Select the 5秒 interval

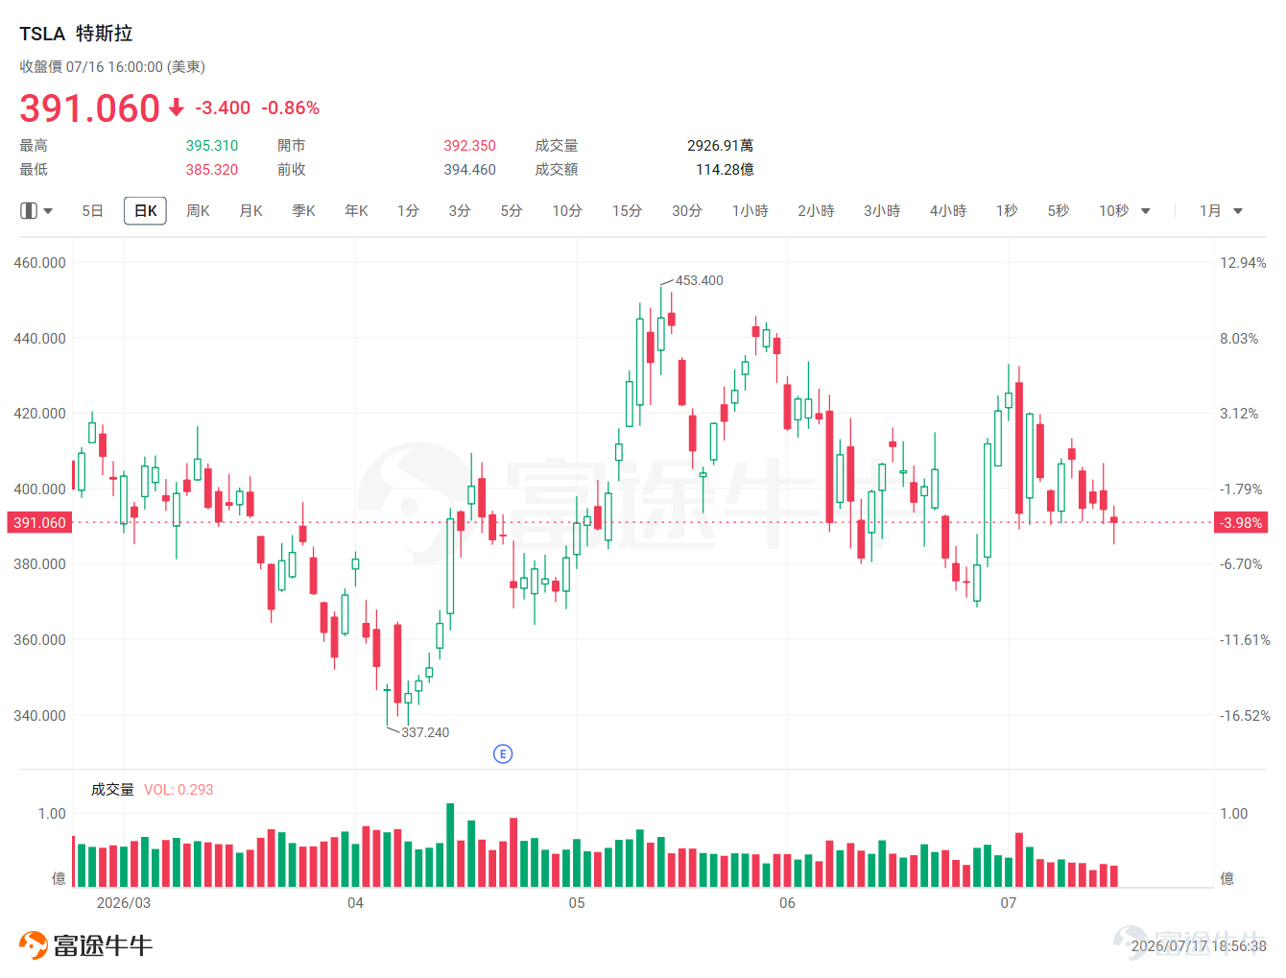pos(1059,210)
